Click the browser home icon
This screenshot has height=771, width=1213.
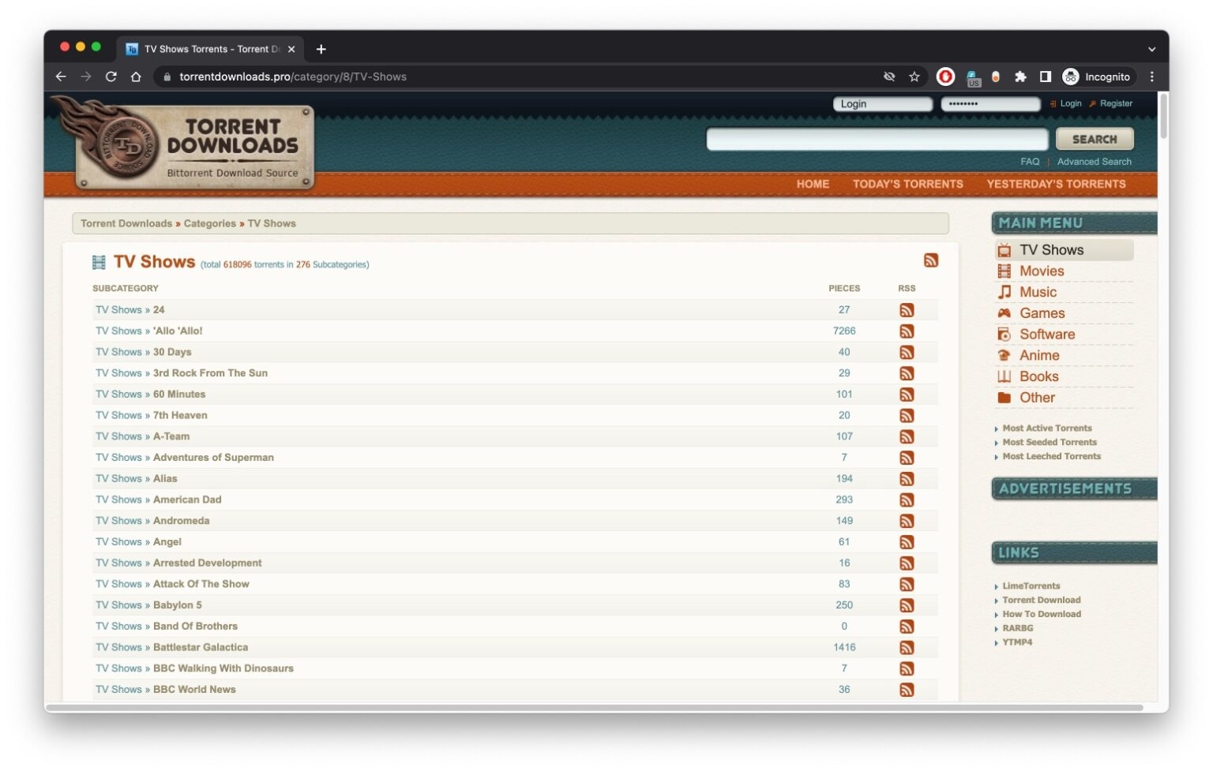[136, 77]
